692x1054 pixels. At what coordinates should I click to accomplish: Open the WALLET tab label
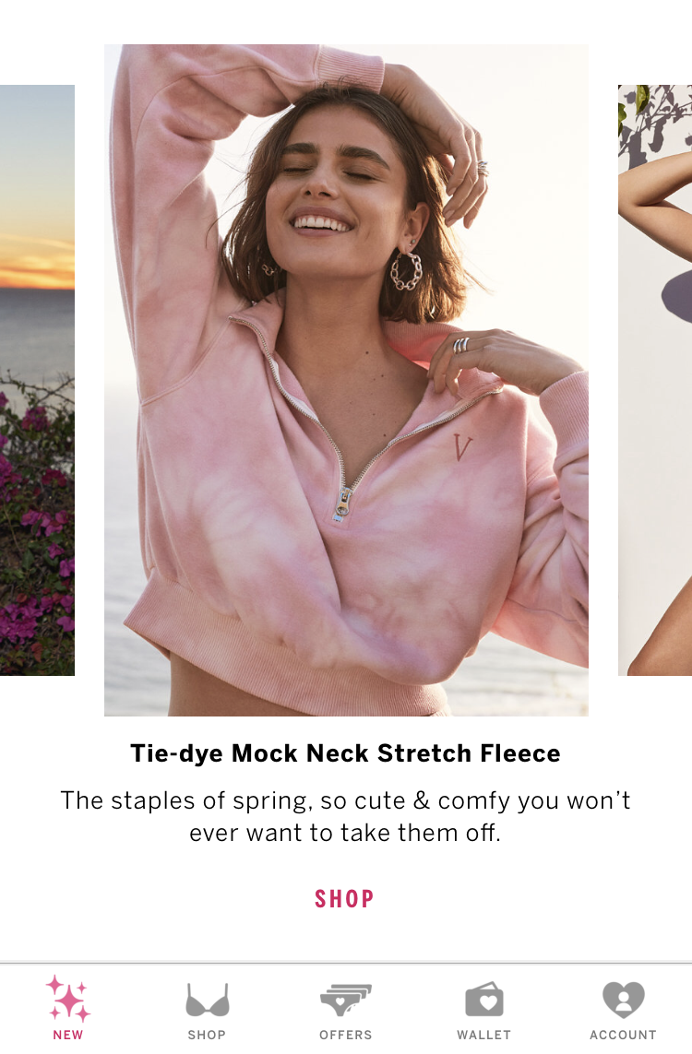(x=484, y=1035)
